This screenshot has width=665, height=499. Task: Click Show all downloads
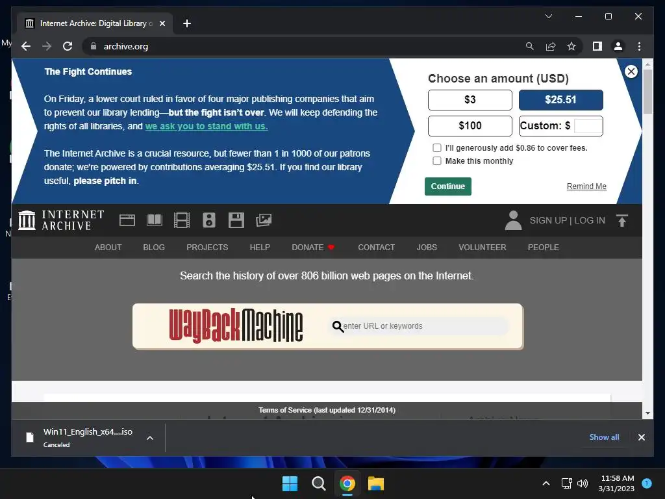click(604, 437)
